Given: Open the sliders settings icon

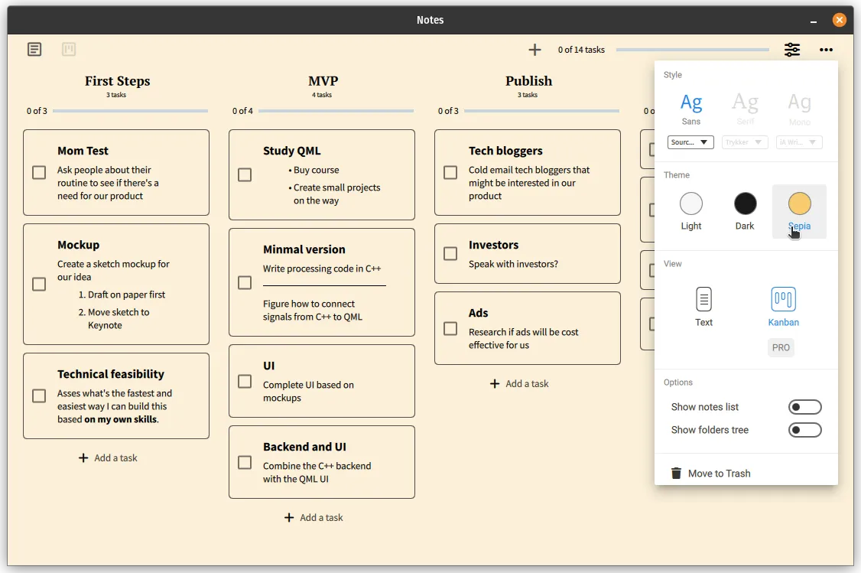Looking at the screenshot, I should click(x=792, y=50).
